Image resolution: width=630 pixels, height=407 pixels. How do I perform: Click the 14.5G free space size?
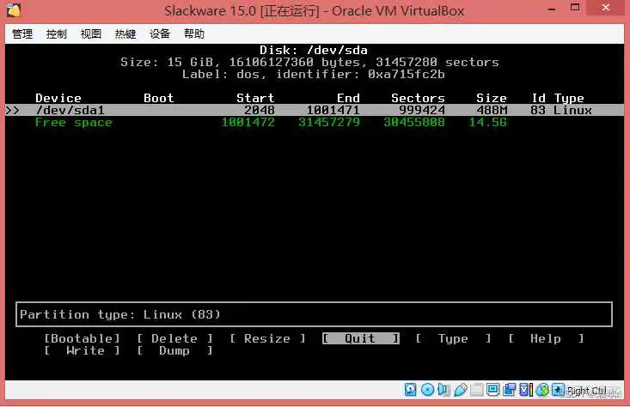(488, 122)
